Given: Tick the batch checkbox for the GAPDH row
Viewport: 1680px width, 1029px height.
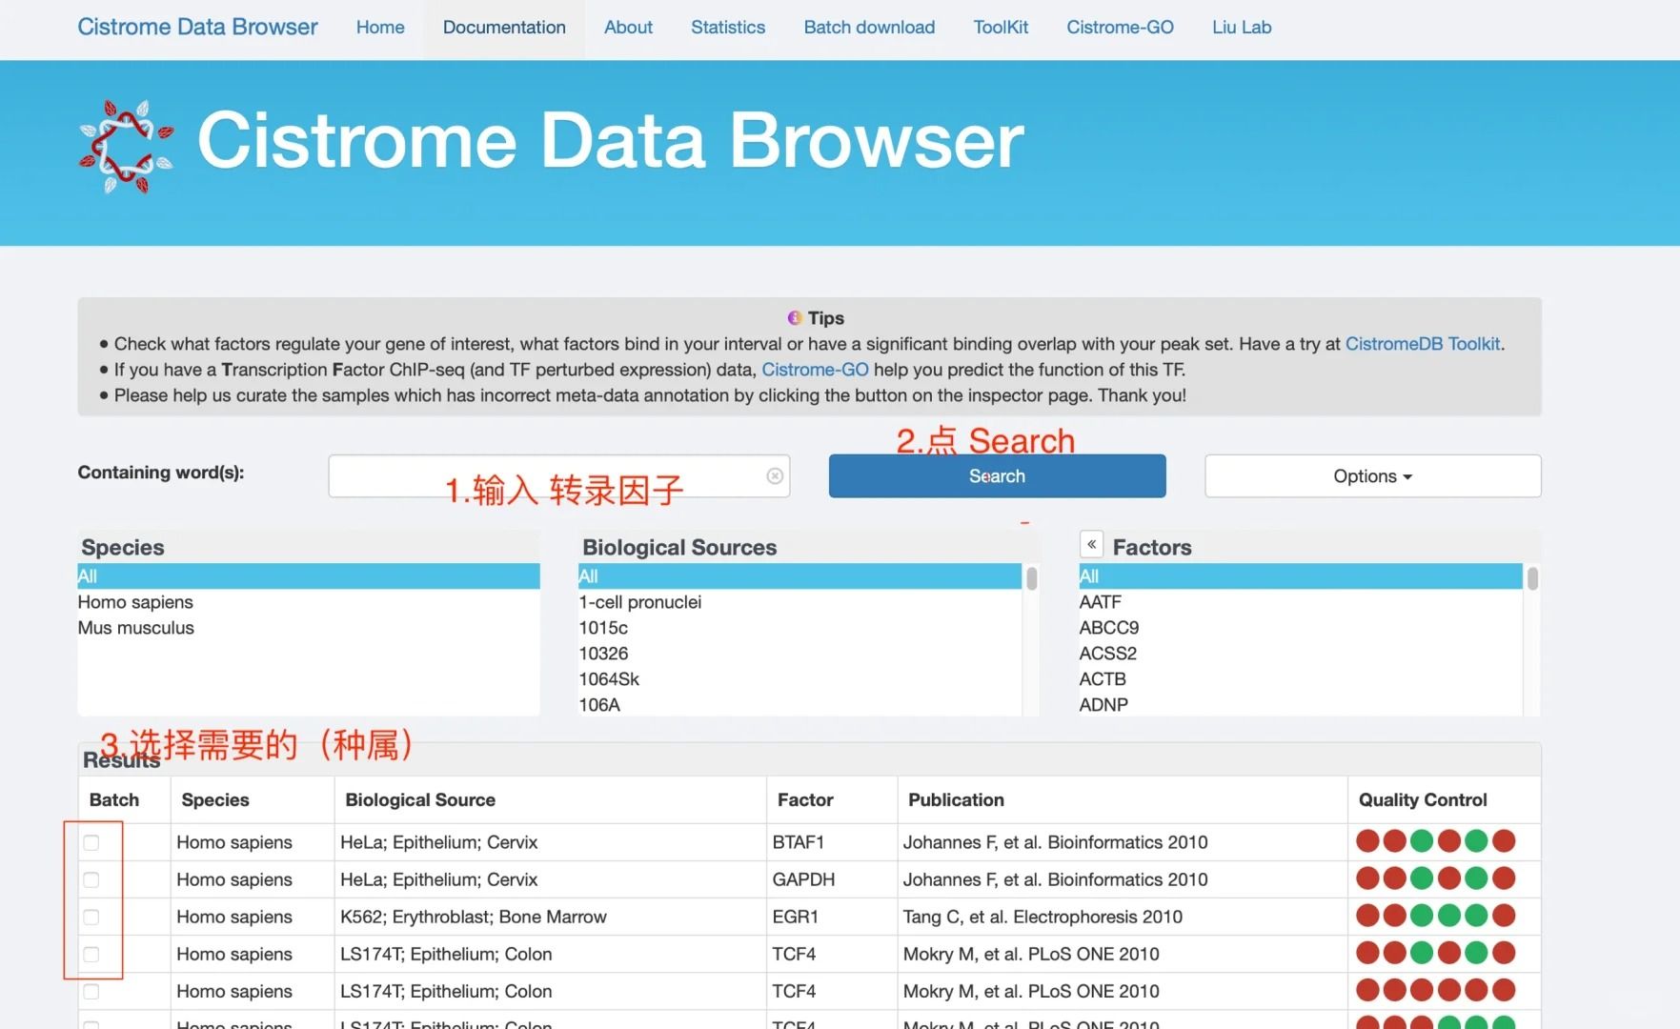Looking at the screenshot, I should [x=91, y=879].
